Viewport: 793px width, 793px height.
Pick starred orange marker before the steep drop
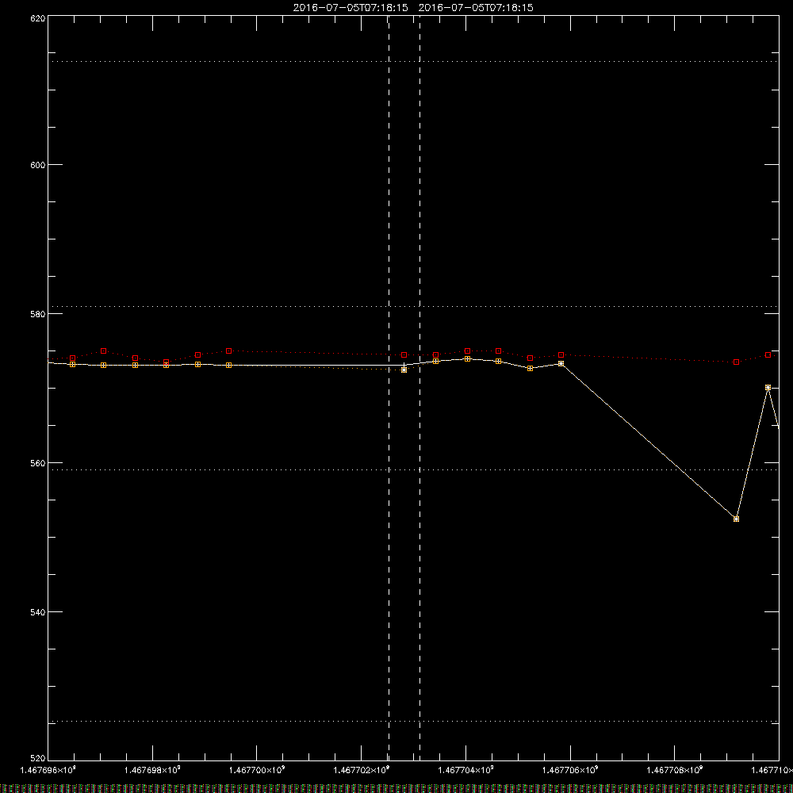coord(561,364)
